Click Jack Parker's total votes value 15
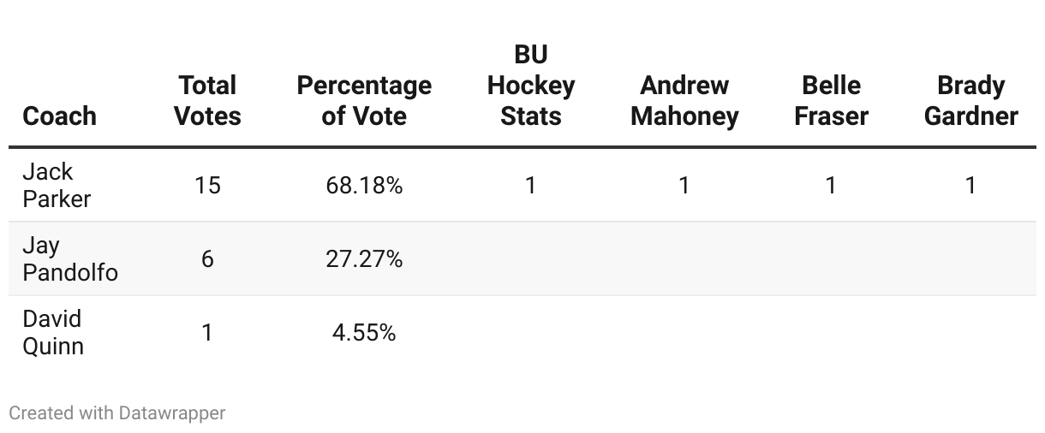The width and height of the screenshot is (1045, 433). click(x=207, y=185)
